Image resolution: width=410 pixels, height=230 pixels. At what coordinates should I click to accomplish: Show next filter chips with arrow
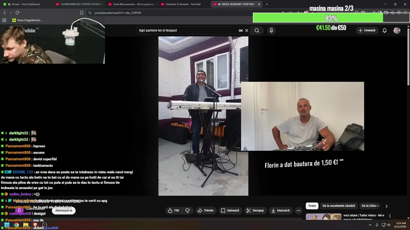point(386,206)
